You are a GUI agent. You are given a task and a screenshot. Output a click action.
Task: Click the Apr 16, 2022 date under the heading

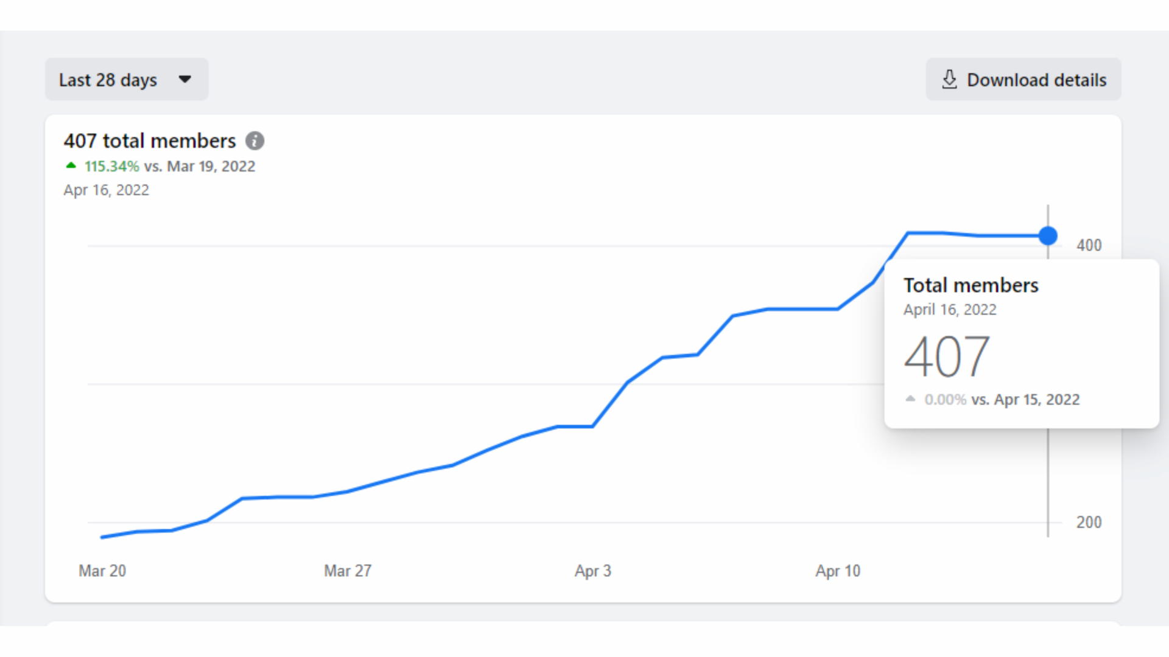(x=107, y=190)
